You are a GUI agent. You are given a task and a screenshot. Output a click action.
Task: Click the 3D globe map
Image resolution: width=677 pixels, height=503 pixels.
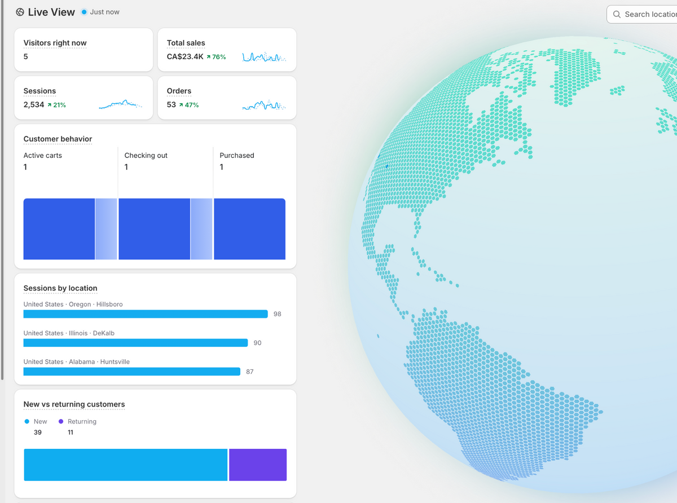pos(513,264)
